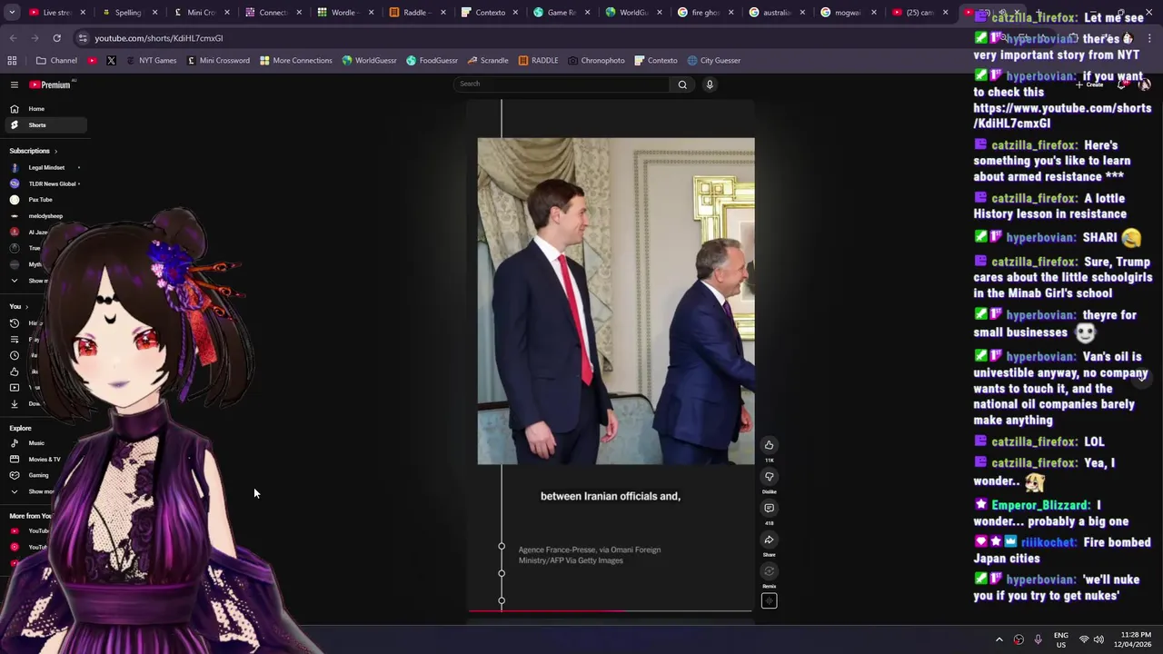Open the ENG US language switcher

click(1060, 639)
